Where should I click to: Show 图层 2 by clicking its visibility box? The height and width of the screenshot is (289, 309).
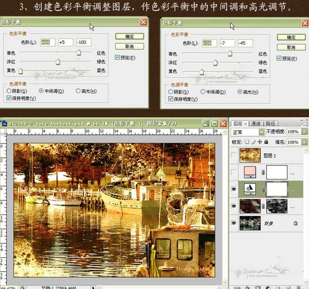(234, 155)
